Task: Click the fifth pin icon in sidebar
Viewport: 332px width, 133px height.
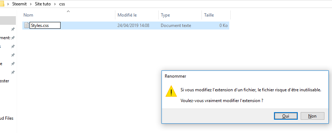Action: click(13, 64)
